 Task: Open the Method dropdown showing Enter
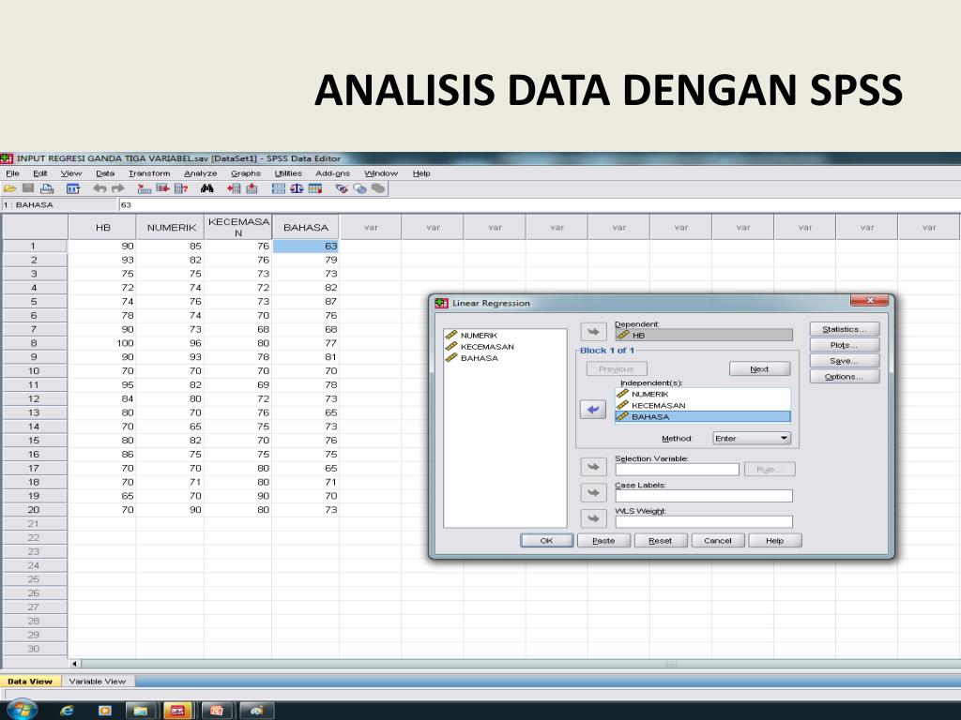click(x=752, y=439)
